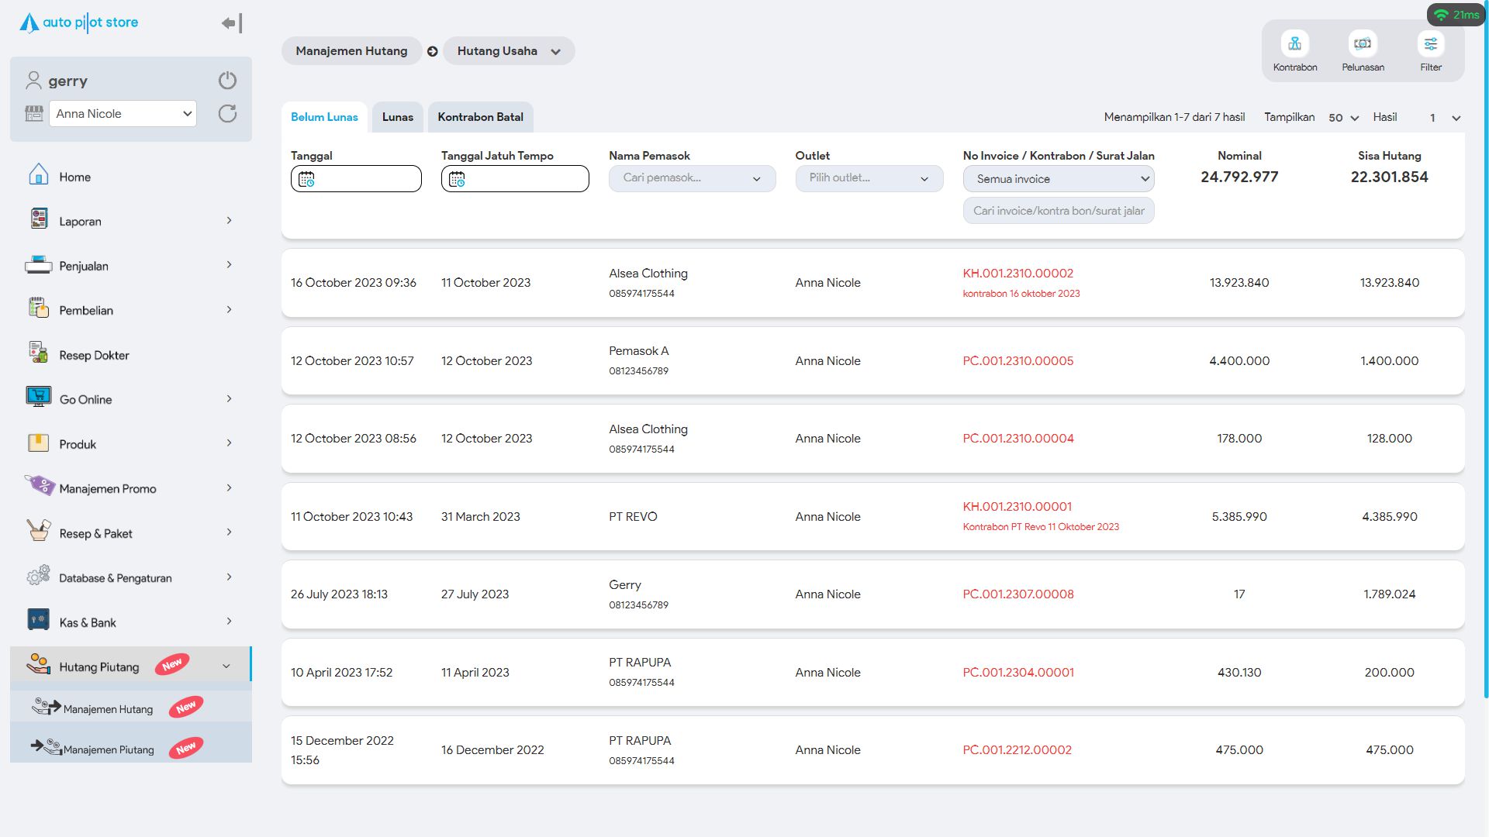Open the Pelunasan payment icon
The height and width of the screenshot is (837, 1489).
coord(1363,44)
